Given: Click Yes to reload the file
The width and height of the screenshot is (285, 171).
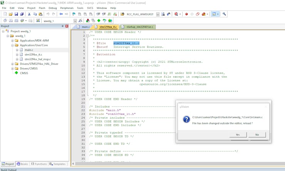Looking at the screenshot, I should coord(238,134).
